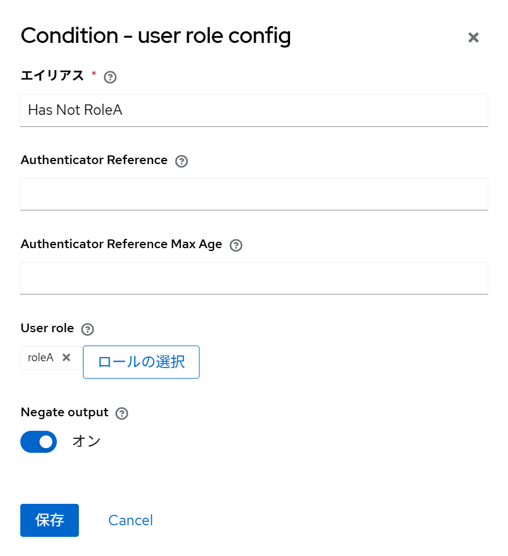Cancel the condition configuration
The height and width of the screenshot is (556, 508).
pos(130,520)
